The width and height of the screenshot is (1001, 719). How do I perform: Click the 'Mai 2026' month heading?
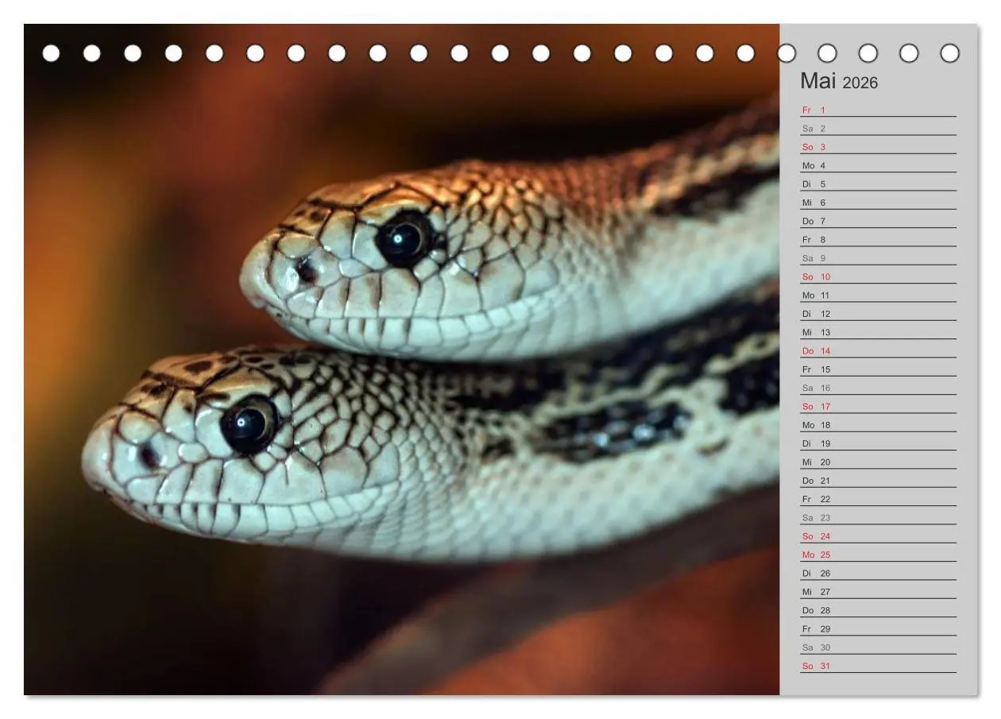point(839,81)
